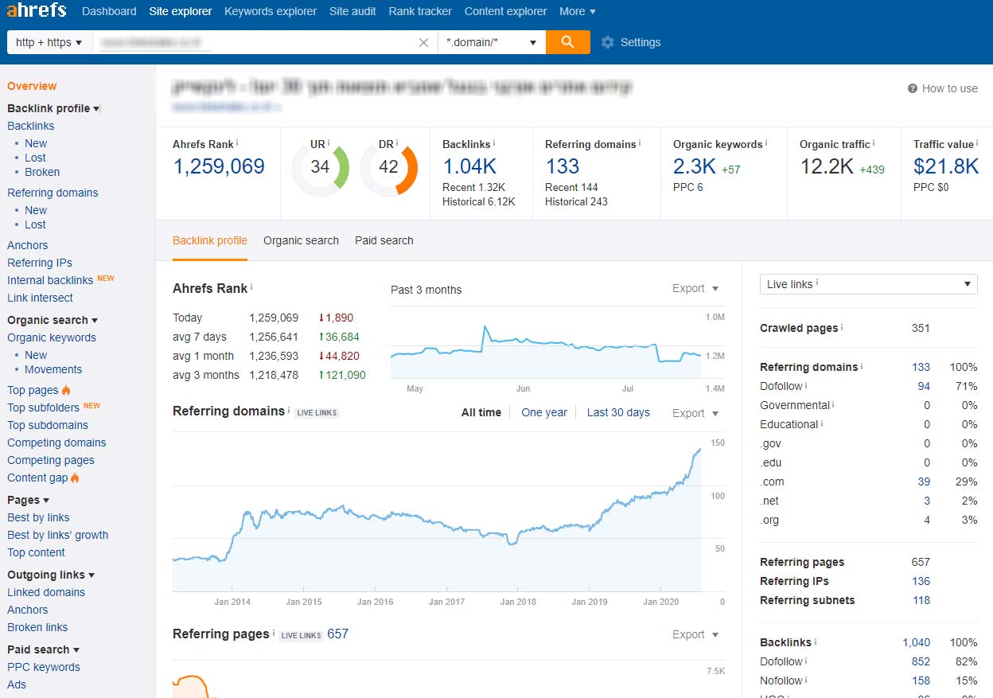
Task: Click info icon next to Backlinks metric
Action: click(494, 143)
